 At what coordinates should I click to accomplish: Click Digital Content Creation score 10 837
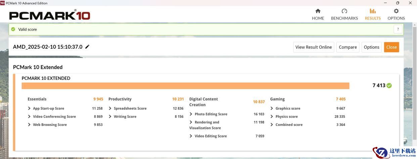[x=259, y=102]
